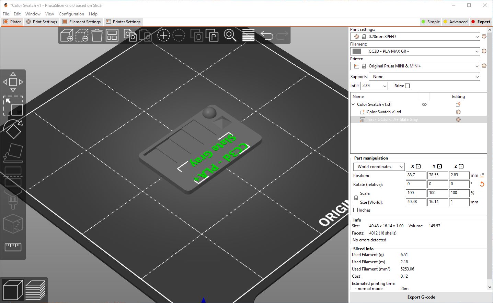Click Export G-code button
493x303 pixels.
click(421, 297)
